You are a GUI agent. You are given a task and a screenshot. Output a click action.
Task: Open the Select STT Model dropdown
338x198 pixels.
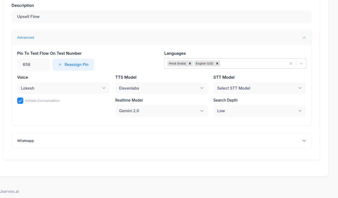(260, 88)
